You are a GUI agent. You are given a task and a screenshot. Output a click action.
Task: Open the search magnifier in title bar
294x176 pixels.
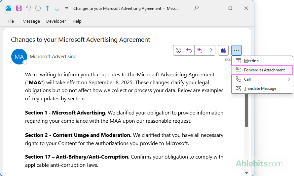coord(196,8)
